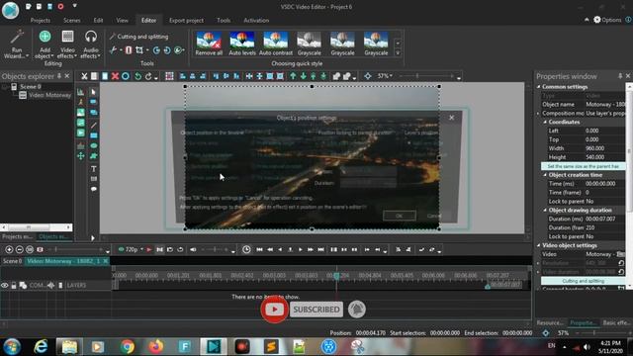This screenshot has height=356, width=633.
Task: Collapse the Common settings section
Action: pyautogui.click(x=538, y=87)
